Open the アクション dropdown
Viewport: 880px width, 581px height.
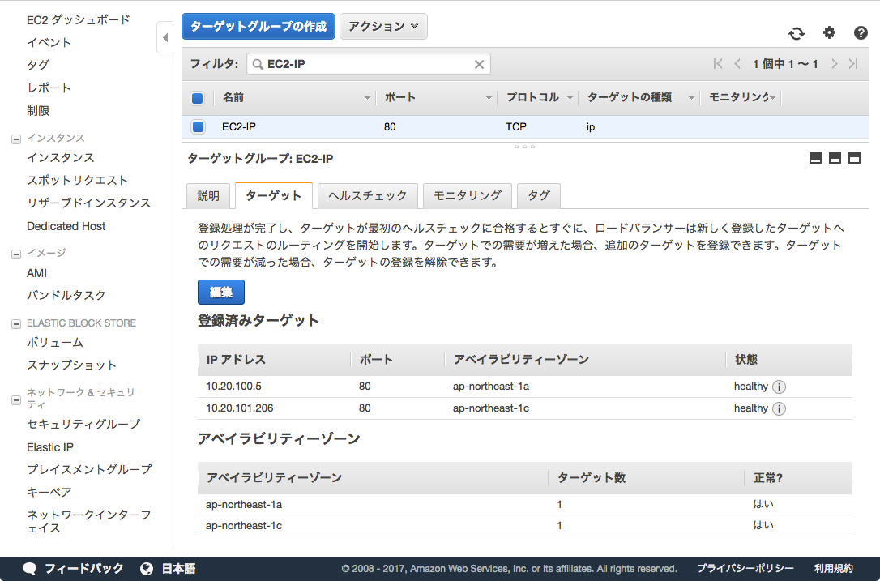(x=383, y=26)
